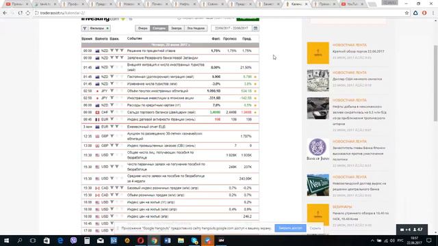Viewport: 438px width, 246px height.
Task: Open event Сальдо торгового баланса Швейцарии
Action: tap(162, 112)
